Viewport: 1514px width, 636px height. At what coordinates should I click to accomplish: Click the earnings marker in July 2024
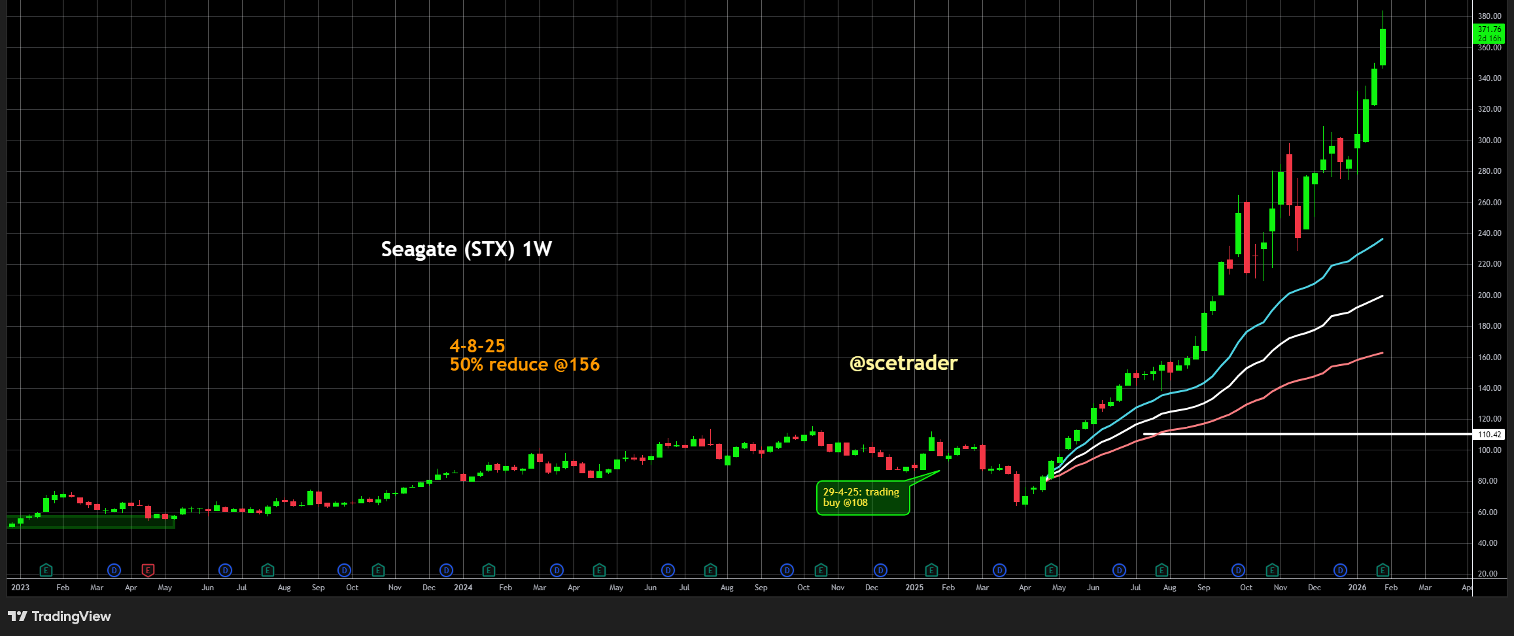pyautogui.click(x=710, y=571)
